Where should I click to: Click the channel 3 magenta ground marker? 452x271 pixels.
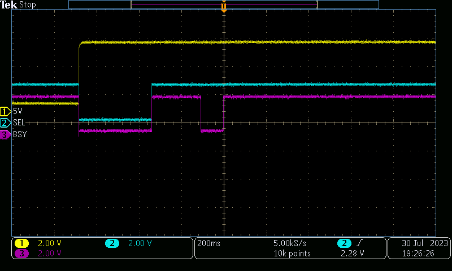(x=5, y=134)
